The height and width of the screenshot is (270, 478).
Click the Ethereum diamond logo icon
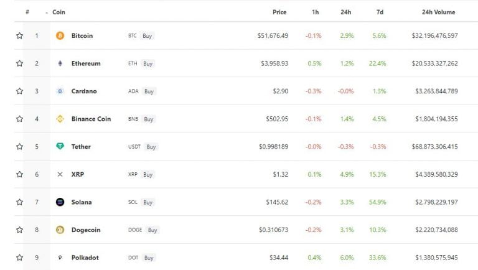tap(60, 63)
